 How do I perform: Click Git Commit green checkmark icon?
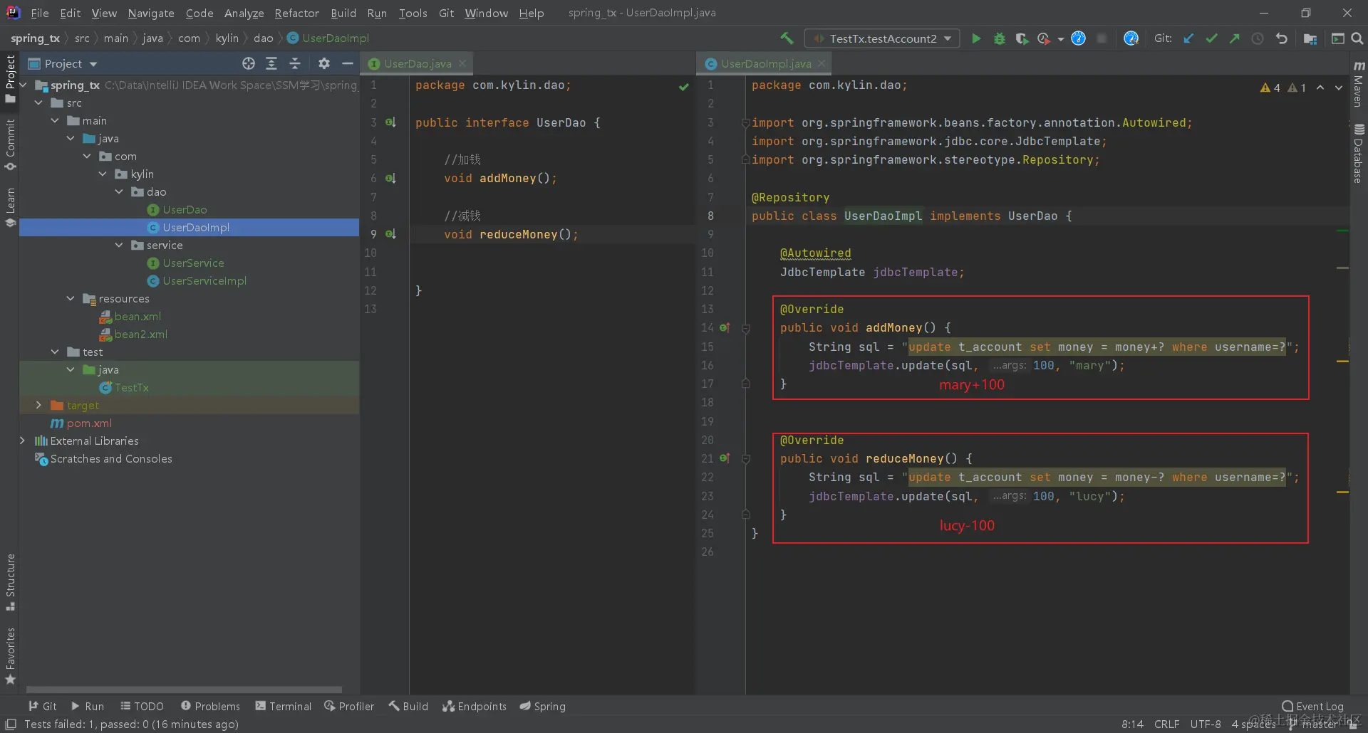[x=1211, y=38]
